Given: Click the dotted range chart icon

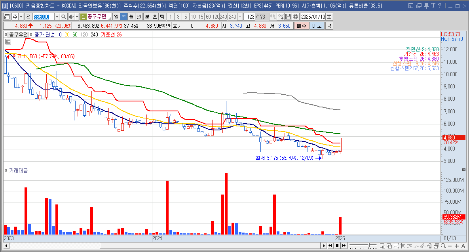Looking at the screenshot, I should (x=396, y=246).
